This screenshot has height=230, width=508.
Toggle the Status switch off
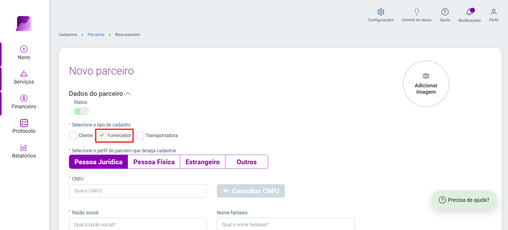(81, 111)
